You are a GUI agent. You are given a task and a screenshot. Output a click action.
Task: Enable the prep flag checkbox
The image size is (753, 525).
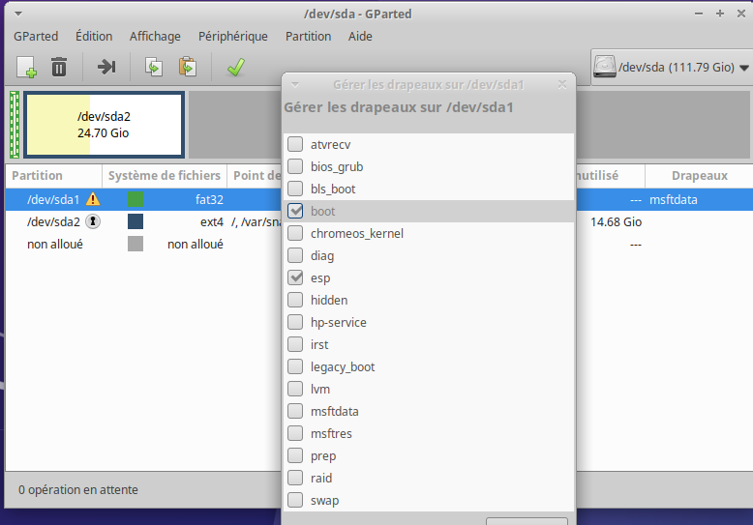click(x=295, y=455)
